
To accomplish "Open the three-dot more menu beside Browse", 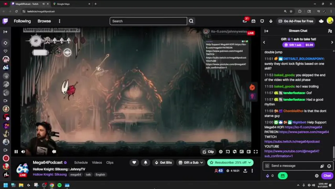I will (x=60, y=21).
